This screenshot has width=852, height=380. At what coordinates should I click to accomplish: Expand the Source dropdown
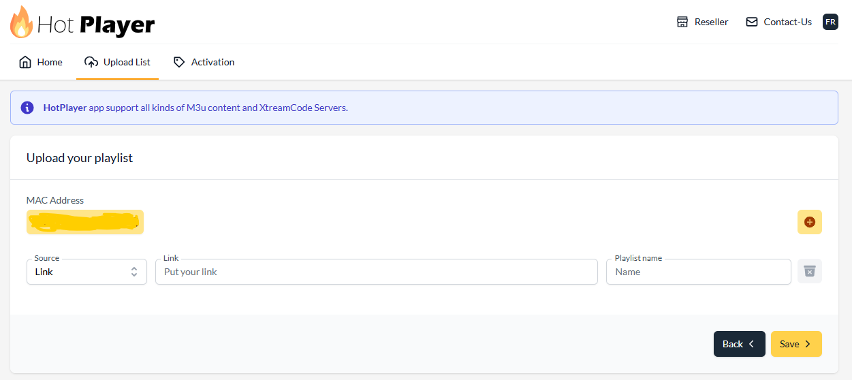86,272
